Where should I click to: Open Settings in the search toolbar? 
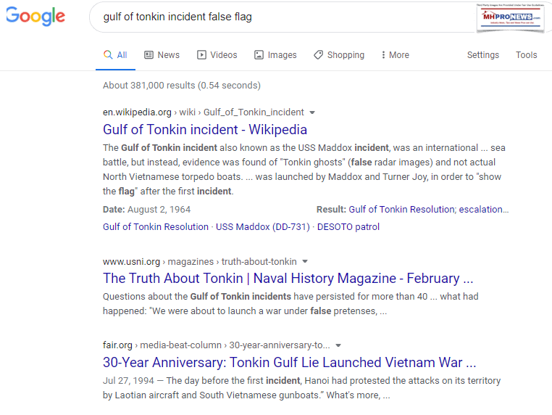tap(482, 55)
